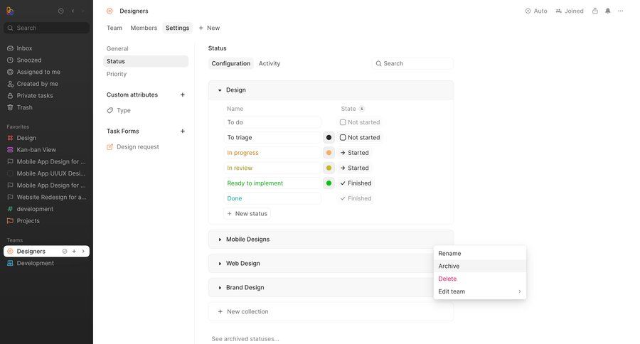Open the Design favorite
The width and height of the screenshot is (640, 344).
tap(46, 138)
